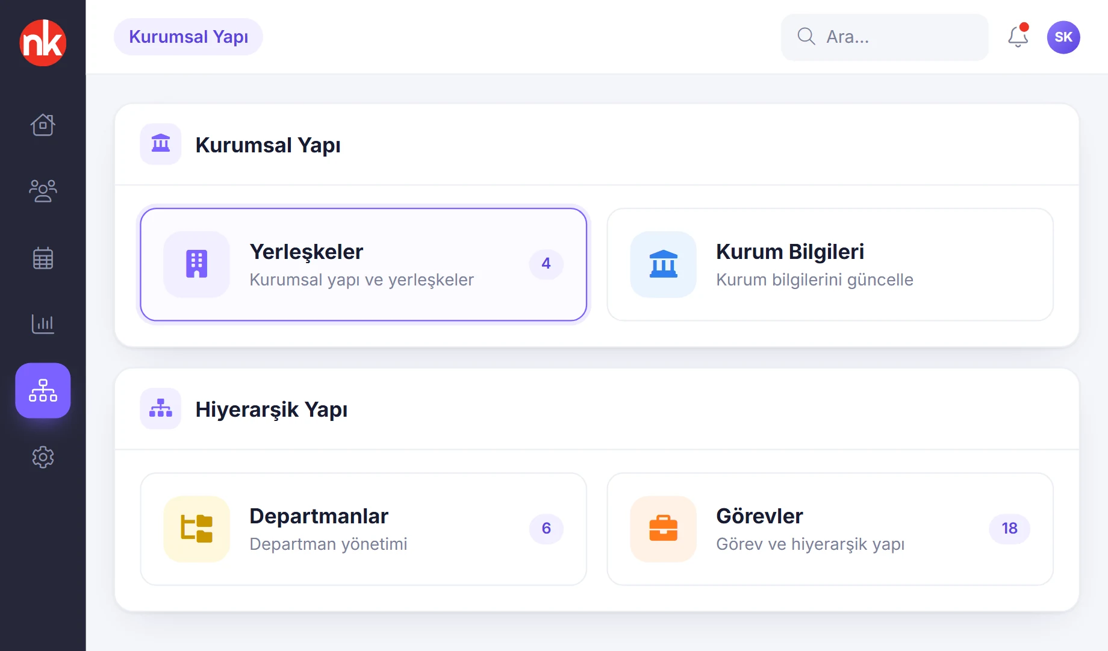Open the Görevler card
The image size is (1108, 651).
coord(830,529)
